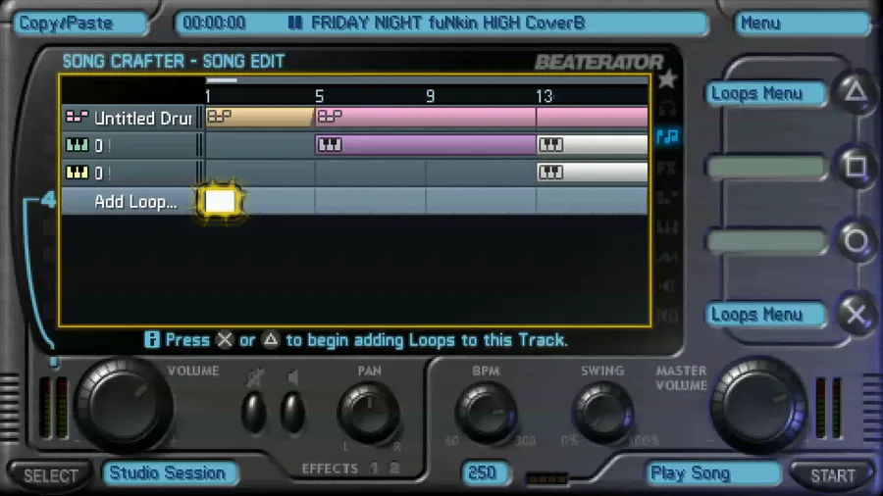Select the Add Loop... row
883x496 pixels.
[354, 201]
